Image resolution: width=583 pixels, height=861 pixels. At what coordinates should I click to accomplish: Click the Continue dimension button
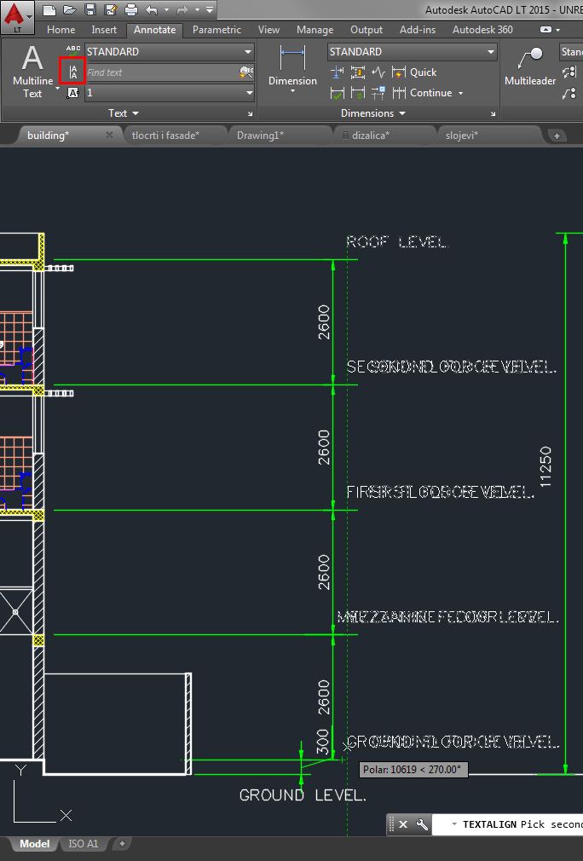[x=429, y=93]
